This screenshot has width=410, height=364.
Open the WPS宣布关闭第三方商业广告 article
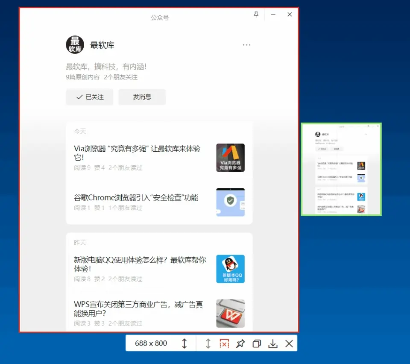[x=138, y=308]
